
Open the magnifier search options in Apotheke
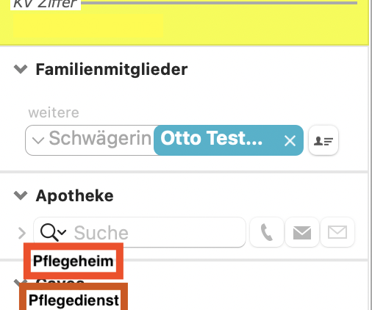point(53,232)
